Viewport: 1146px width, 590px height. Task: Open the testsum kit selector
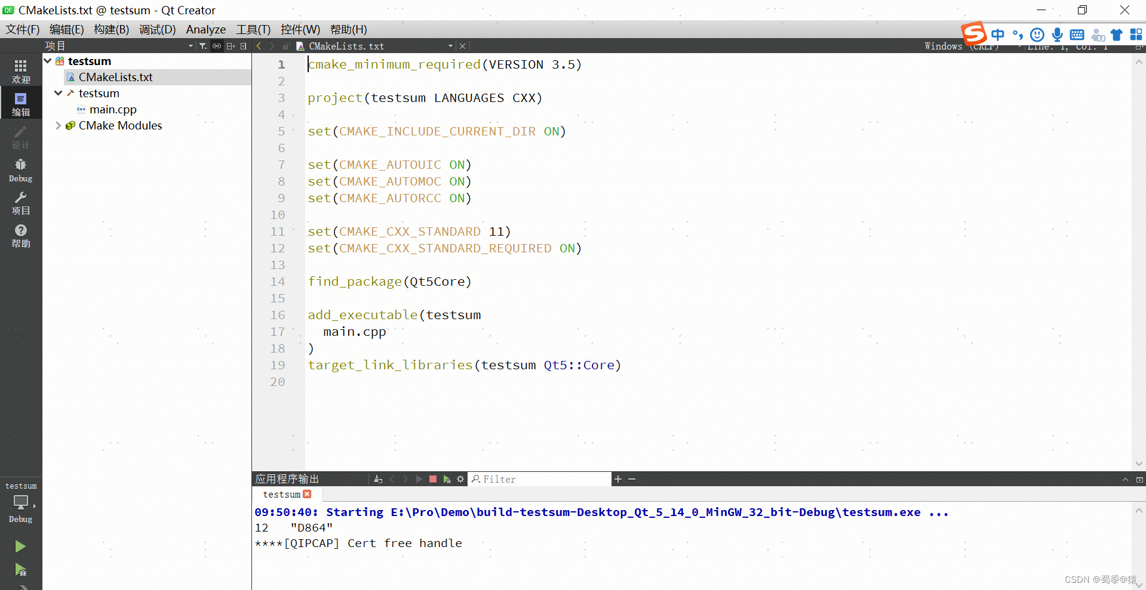21,502
